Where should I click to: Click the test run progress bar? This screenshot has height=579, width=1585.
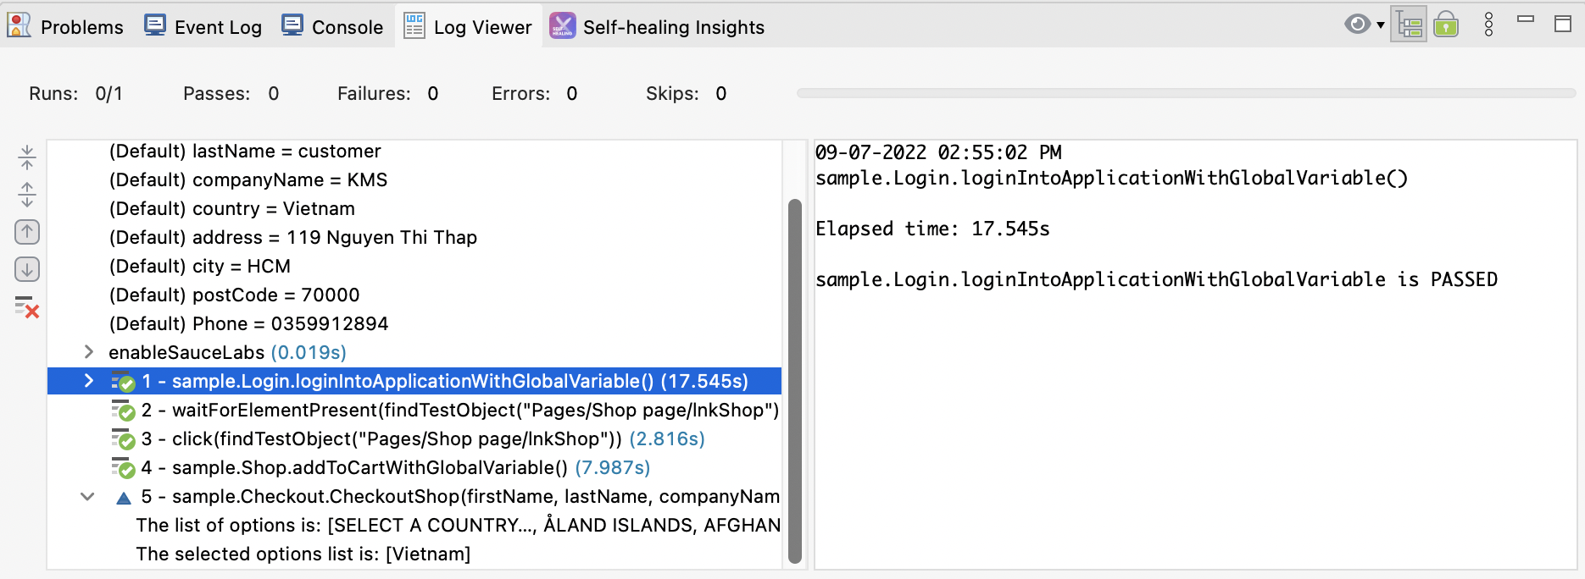coord(1185,93)
